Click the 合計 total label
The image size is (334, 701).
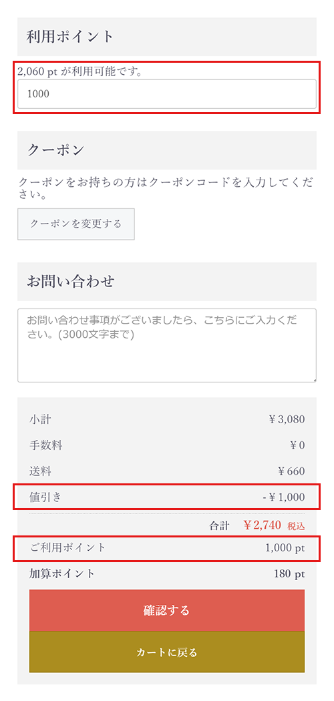click(220, 526)
